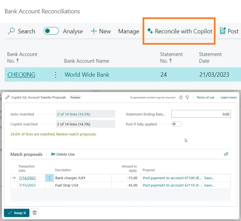This screenshot has width=241, height=221.
Task: Click the Copilot matched 2 of 14 lines field
Action: click(86, 124)
